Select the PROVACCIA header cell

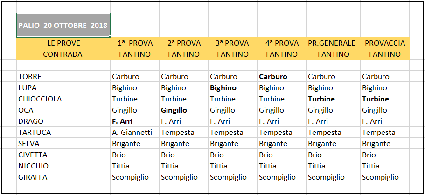click(384, 43)
